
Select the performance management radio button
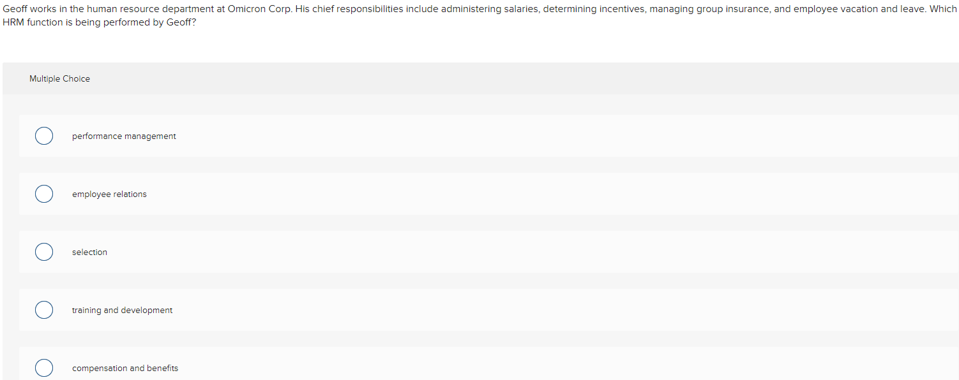click(43, 136)
